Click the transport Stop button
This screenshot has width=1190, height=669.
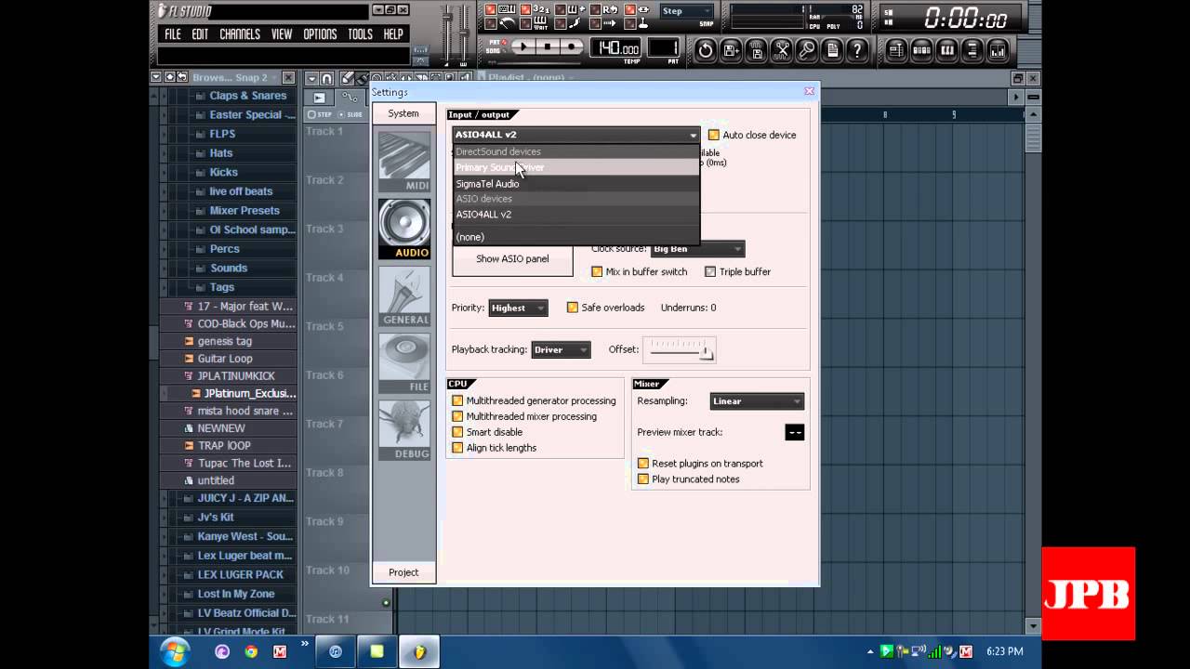click(548, 46)
